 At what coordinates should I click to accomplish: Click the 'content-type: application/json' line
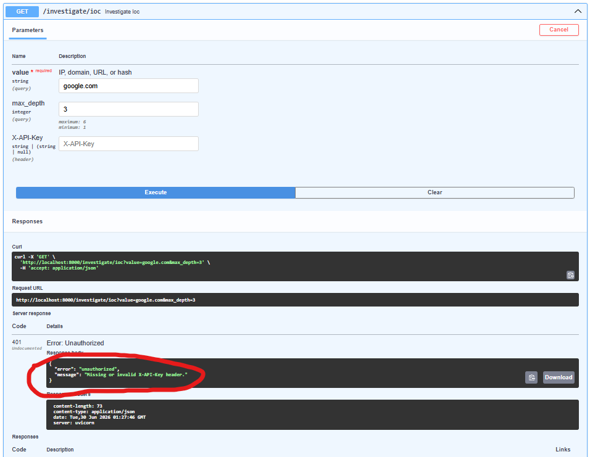coord(94,411)
